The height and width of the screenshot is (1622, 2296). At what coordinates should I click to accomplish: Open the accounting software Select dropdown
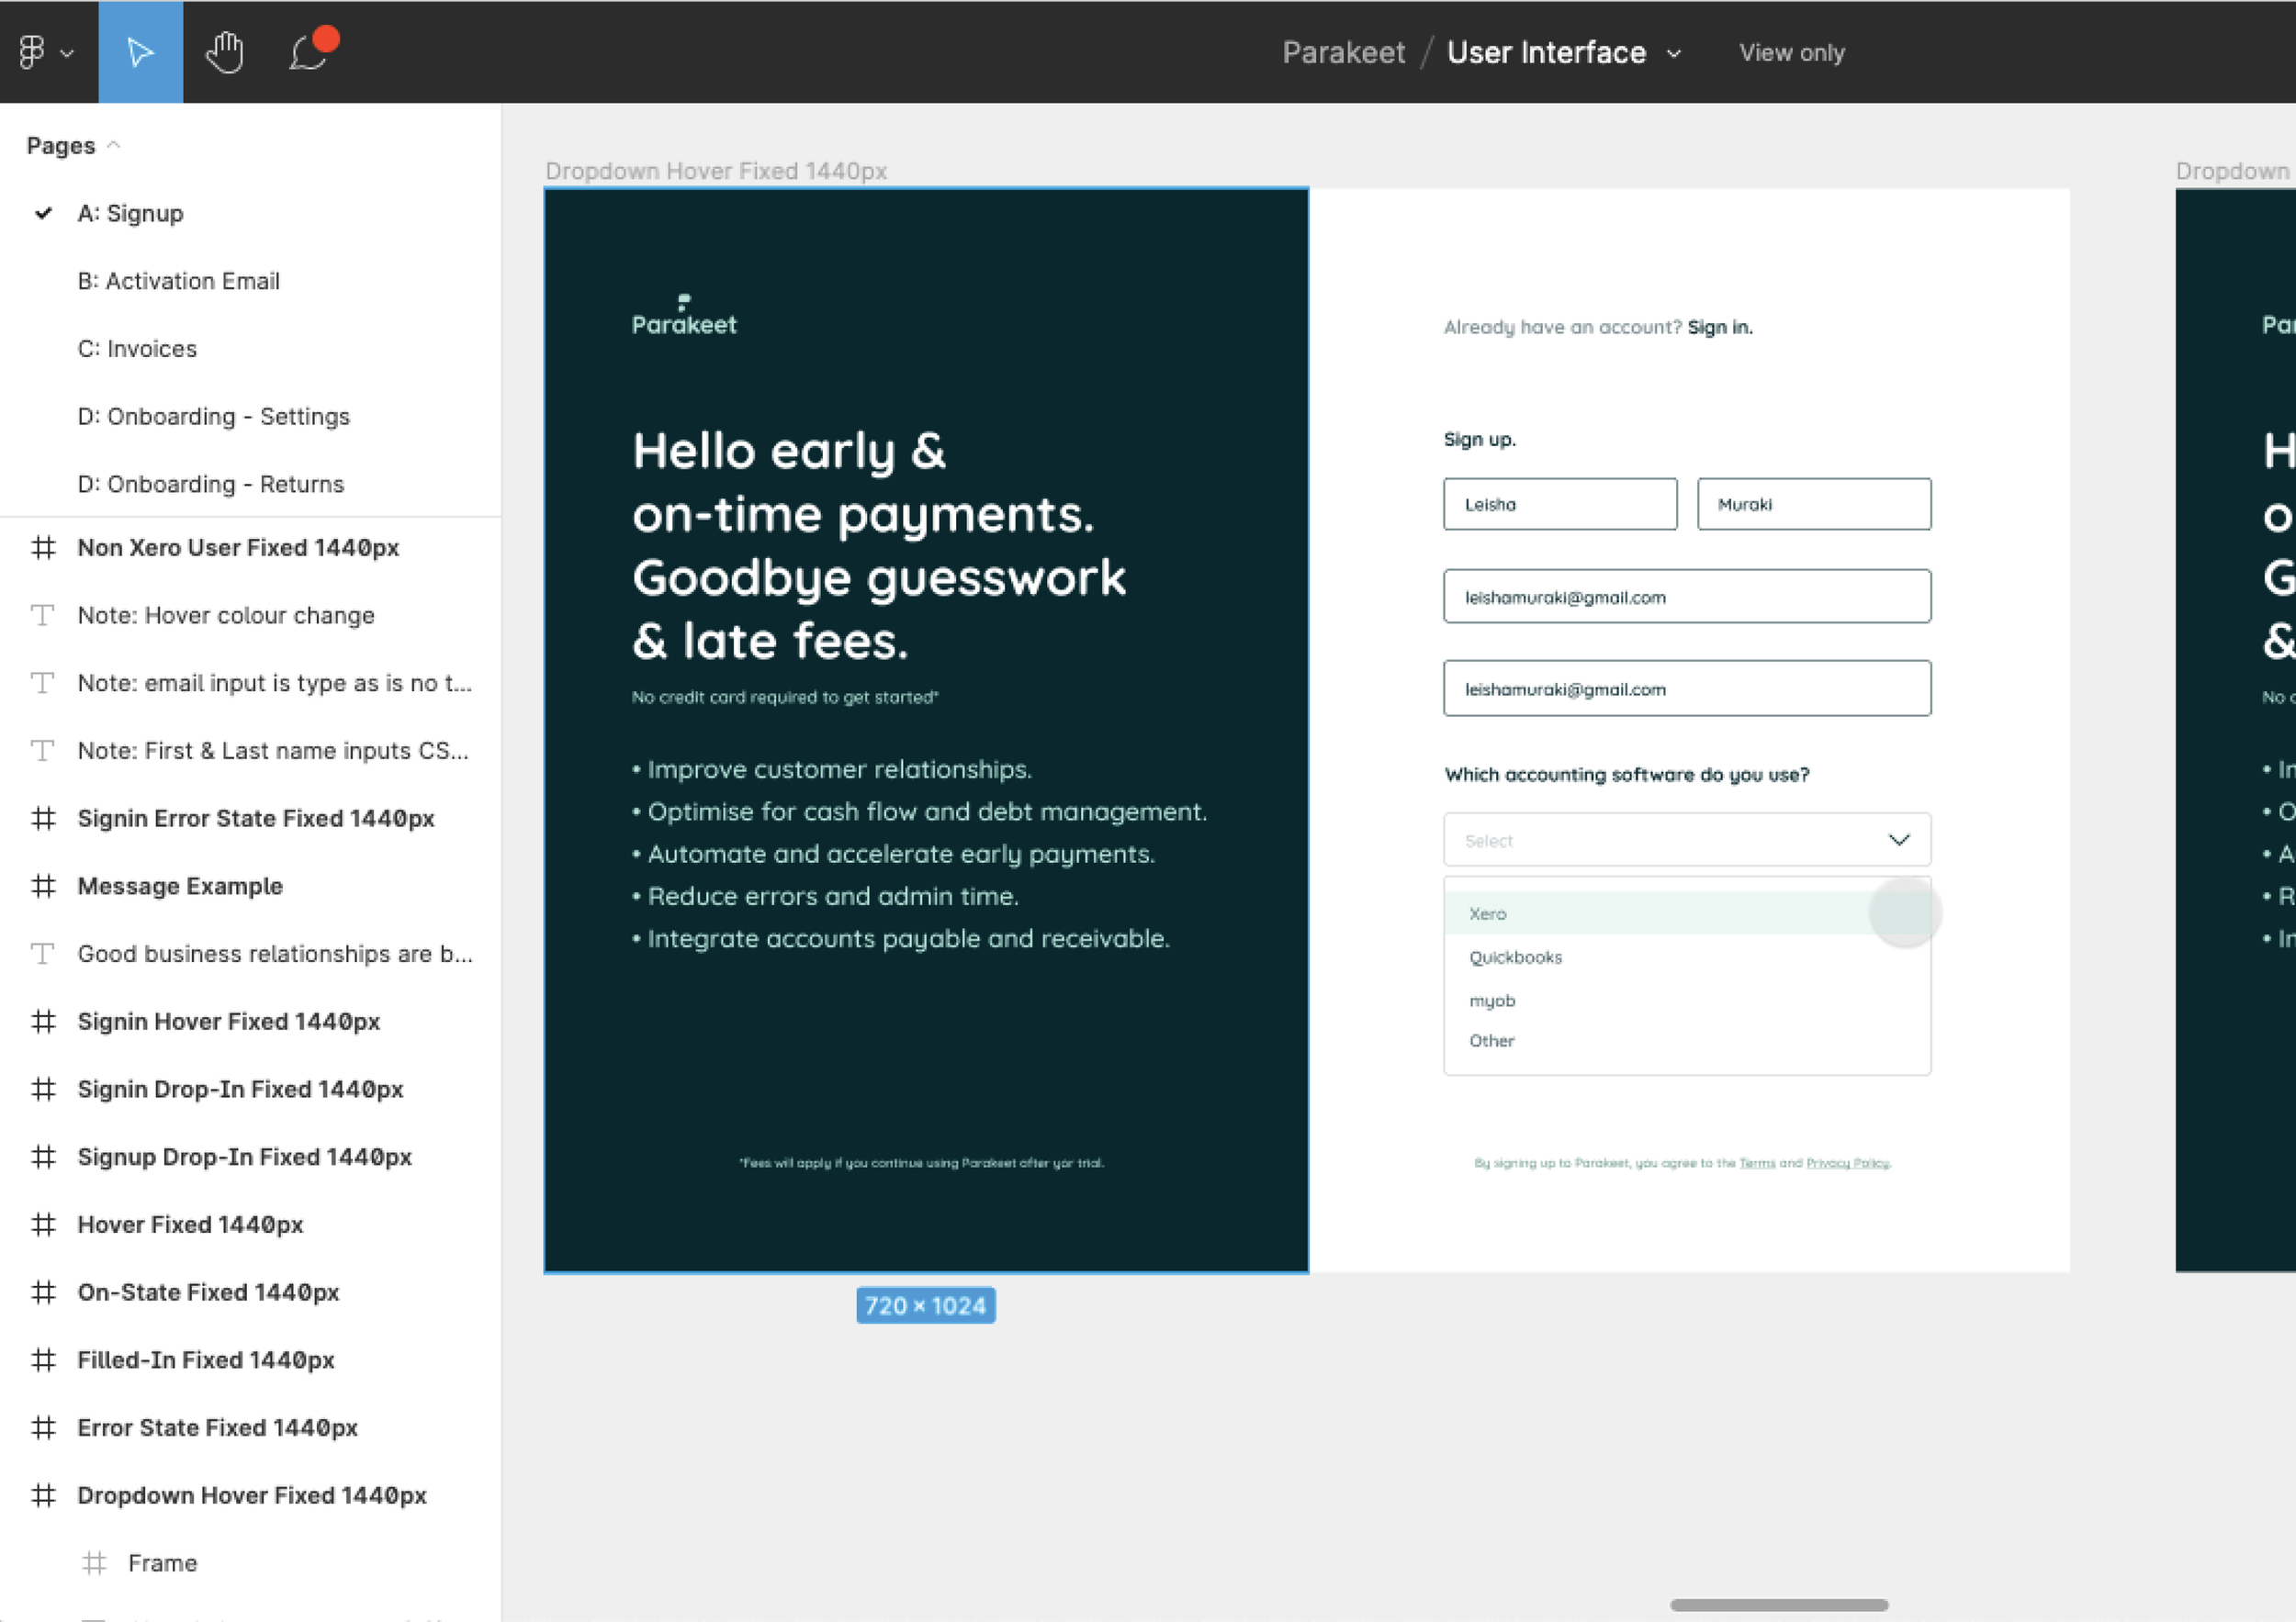(1686, 841)
